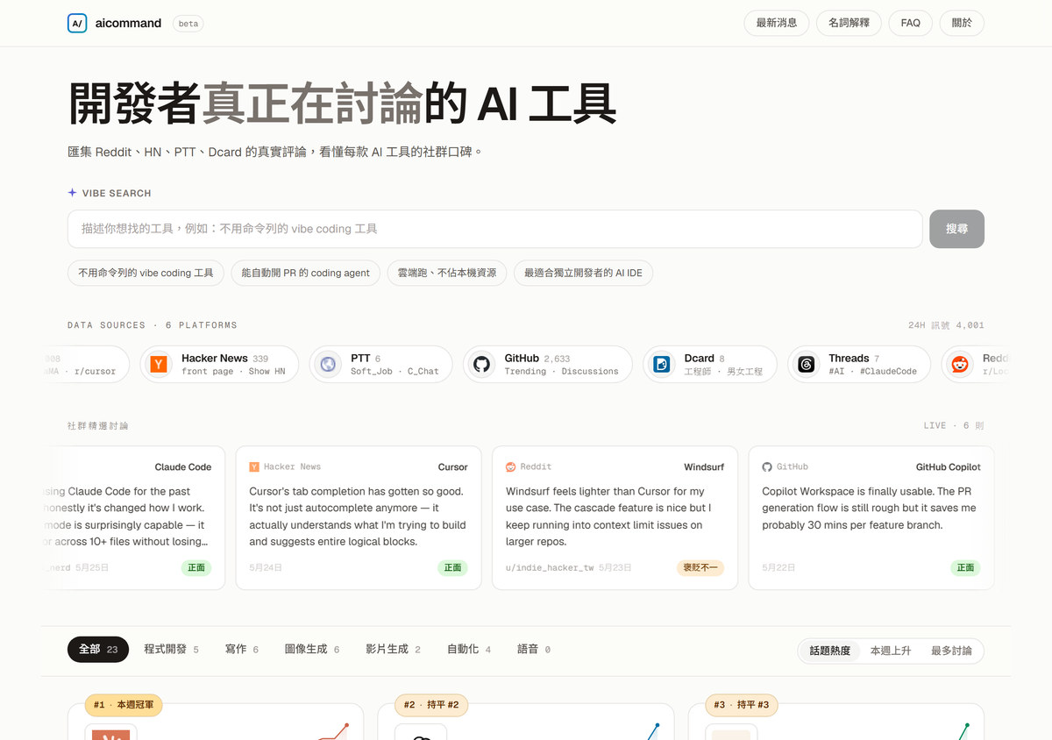Click the 搜尋 button
1052x740 pixels.
957,229
